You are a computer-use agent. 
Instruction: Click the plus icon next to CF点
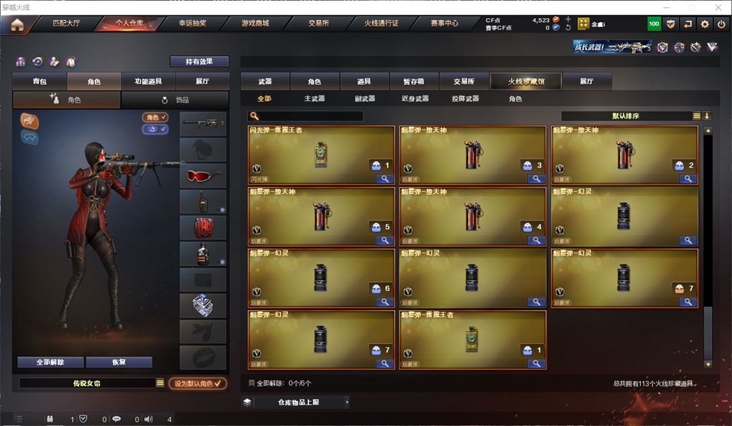point(568,19)
